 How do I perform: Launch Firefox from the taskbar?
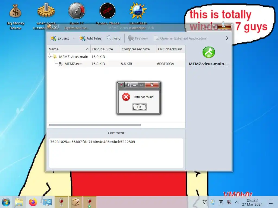33,202
